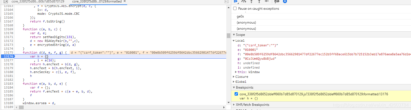Screen dimensions: 411x110
Task: Click scope variable i: undefined
Action: click(x=248, y=67)
